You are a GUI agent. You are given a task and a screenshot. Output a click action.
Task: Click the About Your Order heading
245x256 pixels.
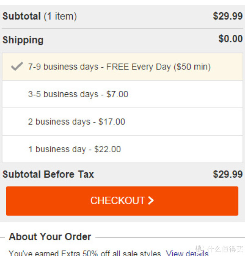click(x=50, y=236)
